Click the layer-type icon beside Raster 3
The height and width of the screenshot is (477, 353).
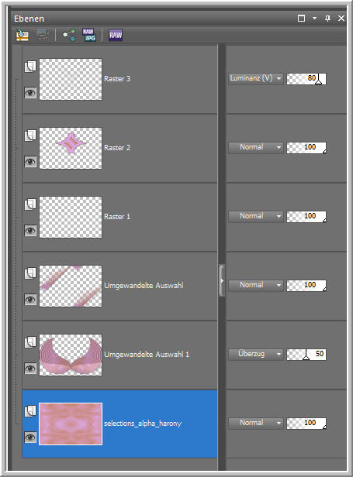click(x=30, y=67)
